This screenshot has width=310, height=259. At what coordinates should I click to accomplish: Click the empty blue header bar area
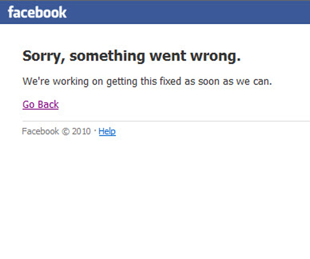coord(196,11)
